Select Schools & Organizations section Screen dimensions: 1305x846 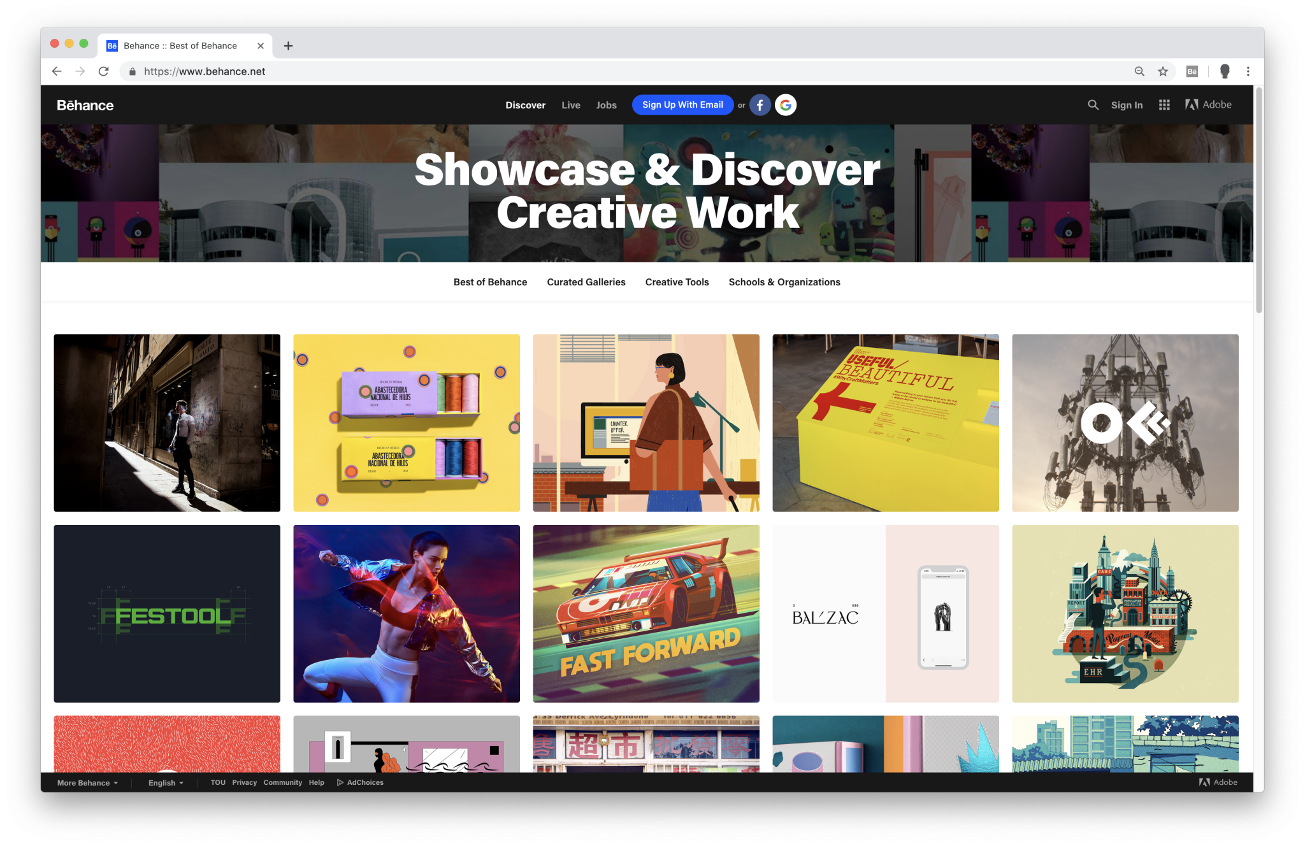pyautogui.click(x=784, y=282)
